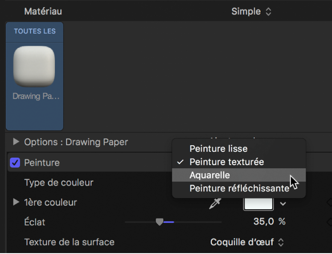The width and height of the screenshot is (332, 254).
Task: Click the TOUTES LES category header
Action: coord(35,32)
